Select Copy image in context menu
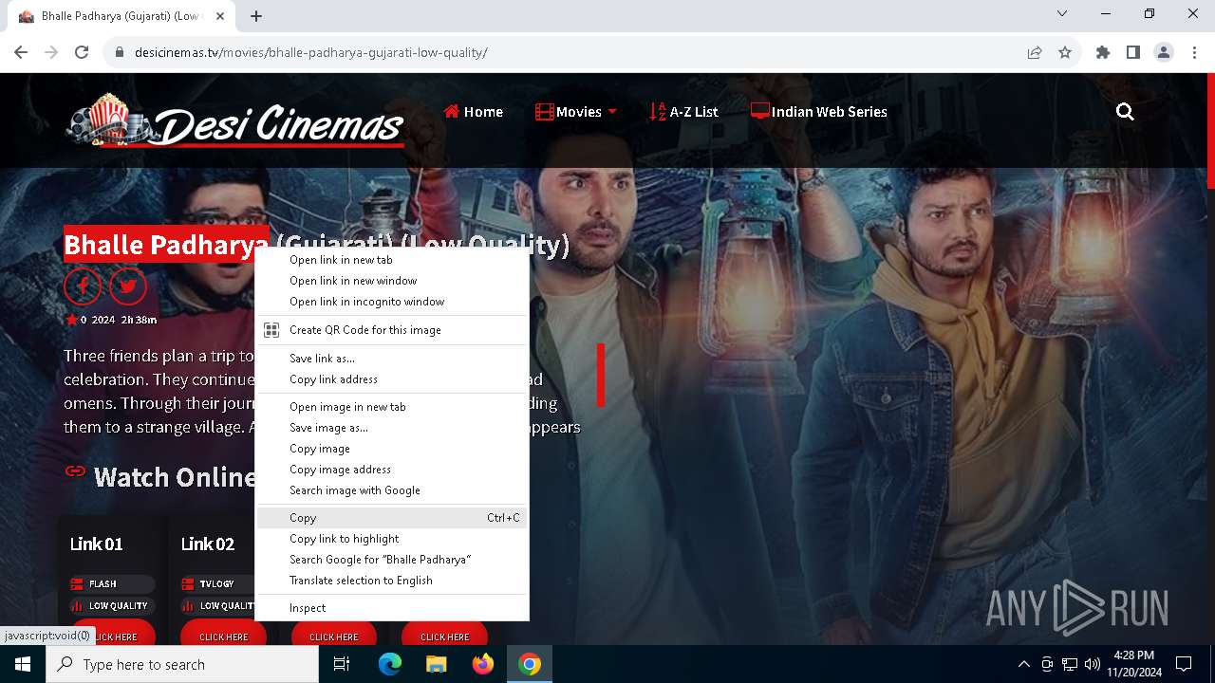The width and height of the screenshot is (1215, 683). click(x=392, y=449)
